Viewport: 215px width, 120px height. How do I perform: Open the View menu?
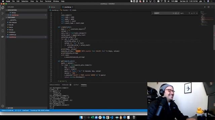coord(32,1)
